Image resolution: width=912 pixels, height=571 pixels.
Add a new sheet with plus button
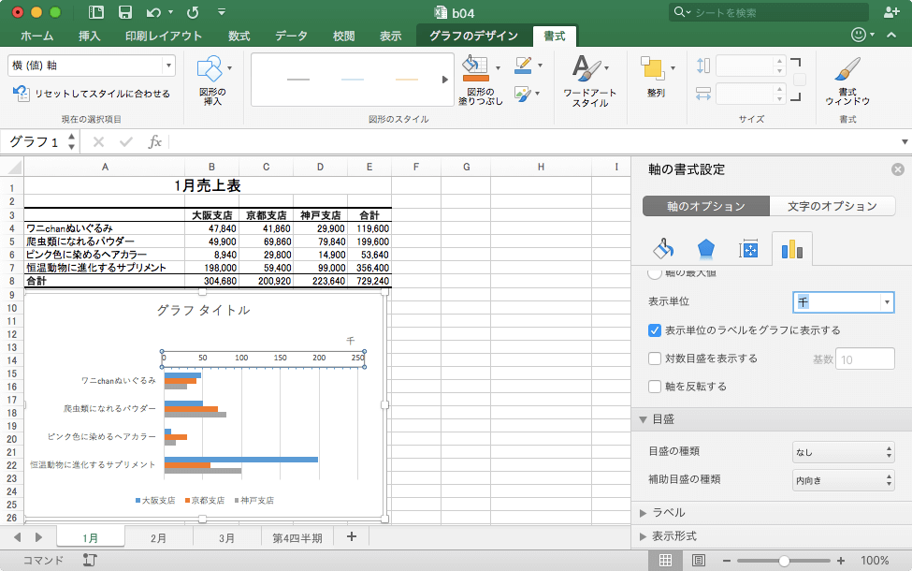click(x=352, y=536)
